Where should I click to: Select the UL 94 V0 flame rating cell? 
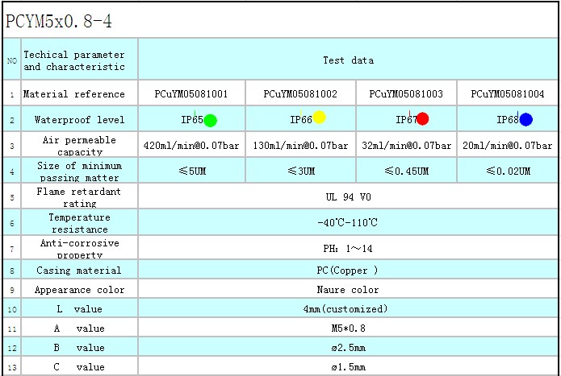(x=348, y=196)
